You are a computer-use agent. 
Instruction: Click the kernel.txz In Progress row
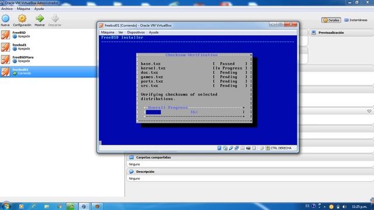point(194,68)
